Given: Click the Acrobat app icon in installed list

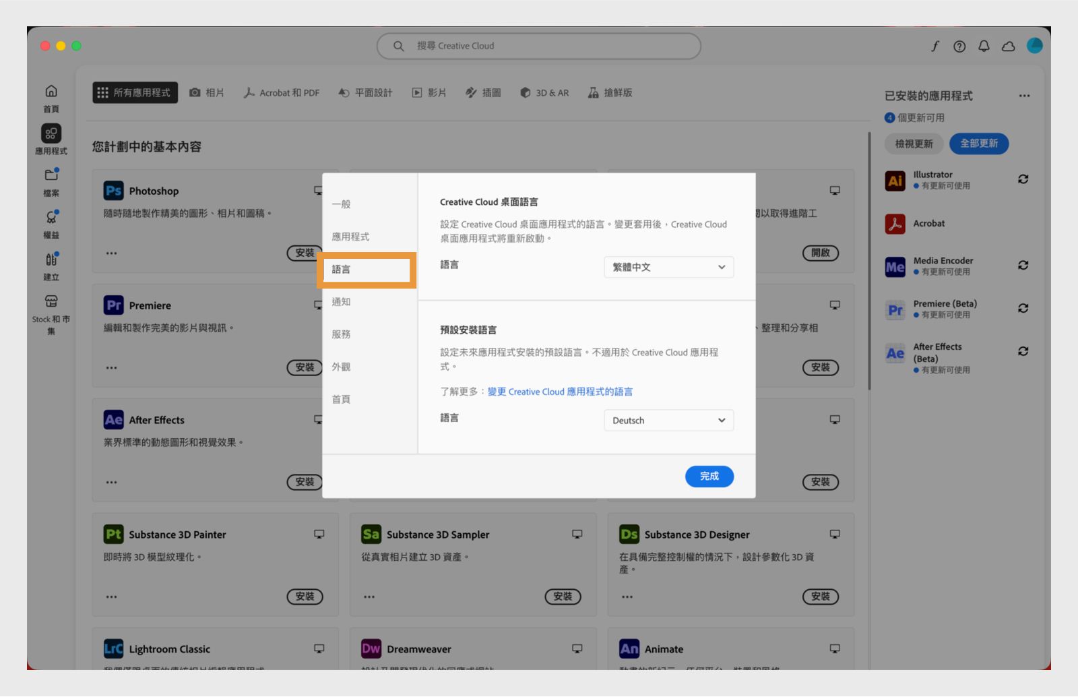Looking at the screenshot, I should pos(895,224).
